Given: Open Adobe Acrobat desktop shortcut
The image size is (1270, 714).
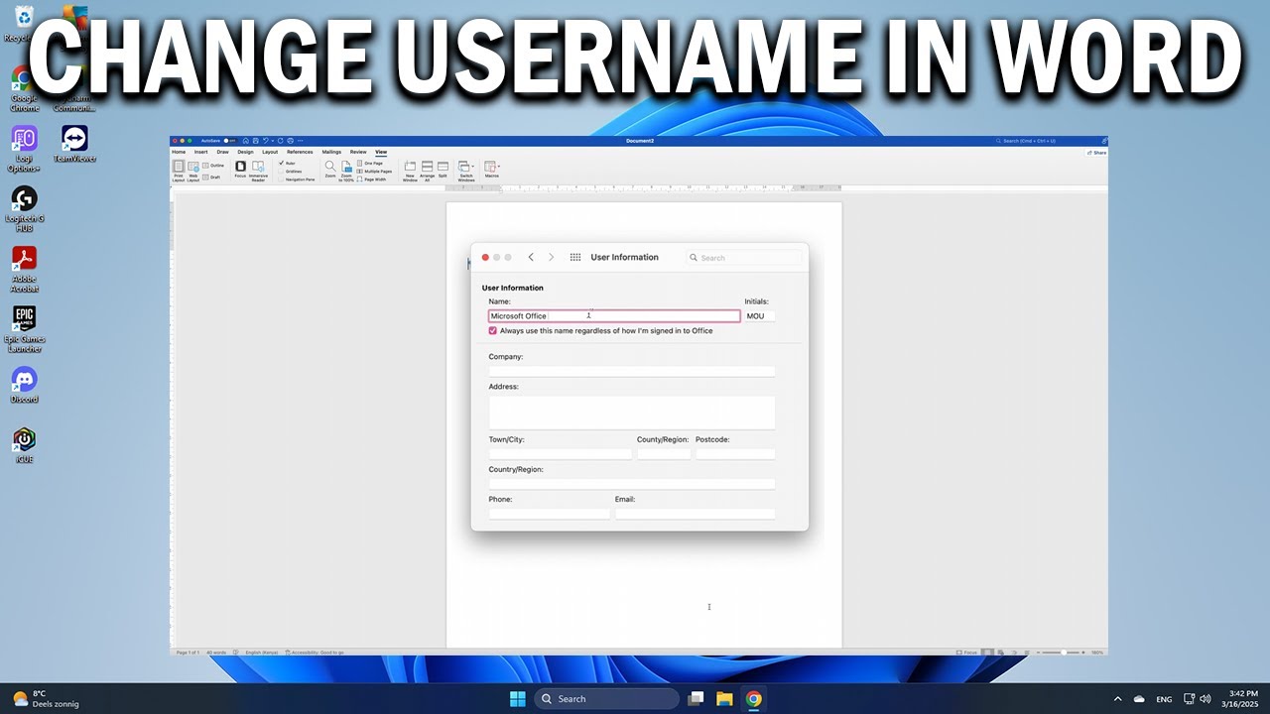Looking at the screenshot, I should (24, 269).
